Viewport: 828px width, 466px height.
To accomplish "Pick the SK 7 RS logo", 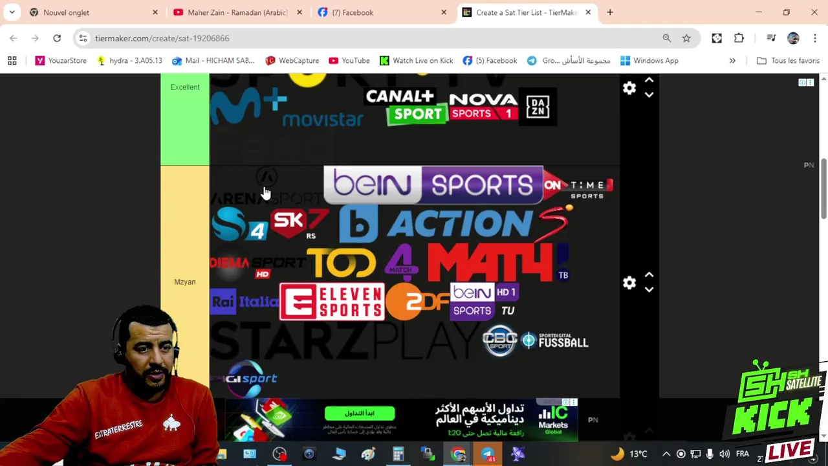I will (x=299, y=224).
